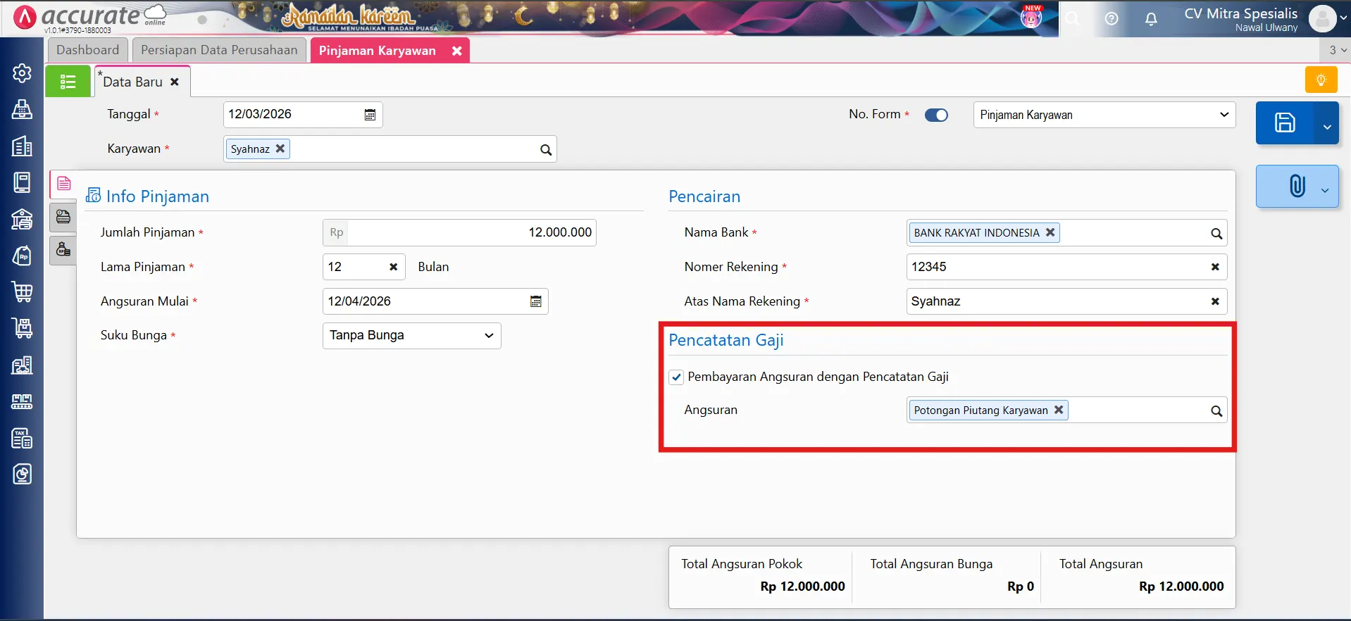
Task: Search bank in Nama Bank field
Action: click(1216, 234)
